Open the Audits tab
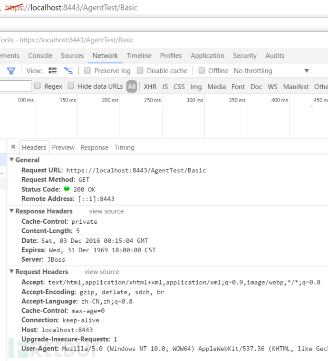 (275, 56)
